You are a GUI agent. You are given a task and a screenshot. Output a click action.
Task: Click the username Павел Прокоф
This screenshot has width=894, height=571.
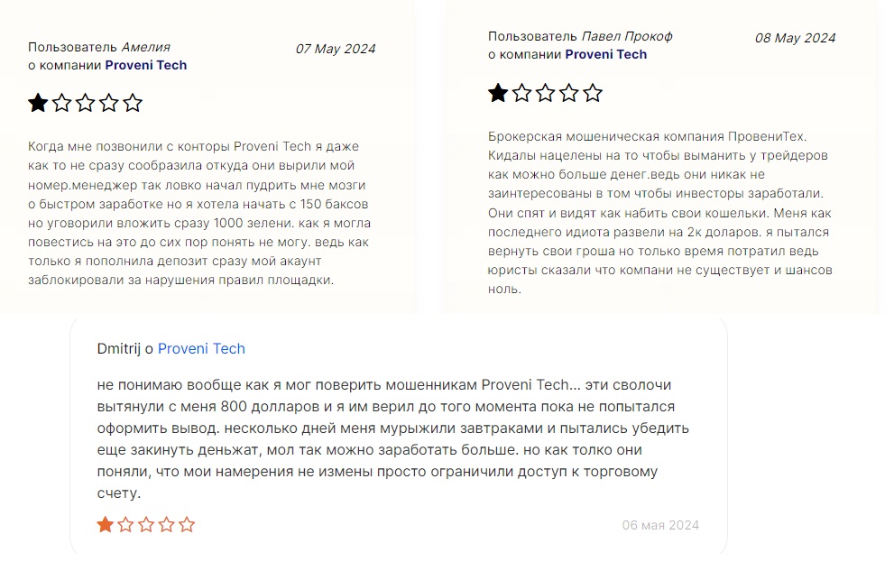627,36
